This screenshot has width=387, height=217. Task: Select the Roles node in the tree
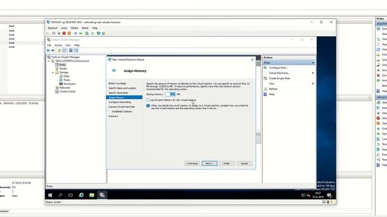[63, 64]
